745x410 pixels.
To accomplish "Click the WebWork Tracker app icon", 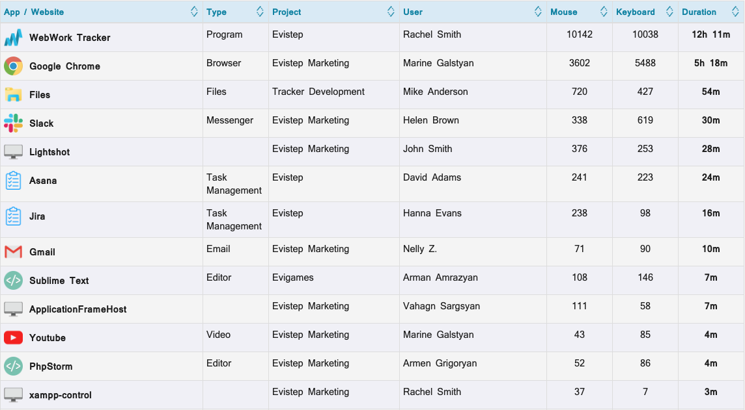I will 13,38.
